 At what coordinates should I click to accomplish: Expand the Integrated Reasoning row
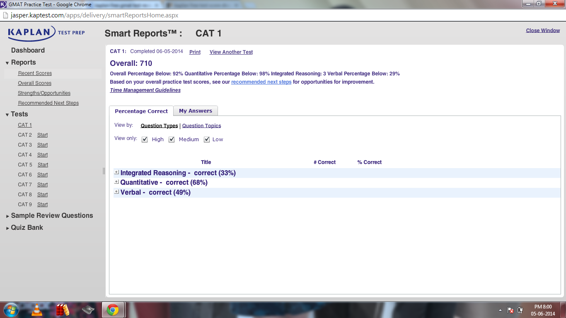[116, 172]
